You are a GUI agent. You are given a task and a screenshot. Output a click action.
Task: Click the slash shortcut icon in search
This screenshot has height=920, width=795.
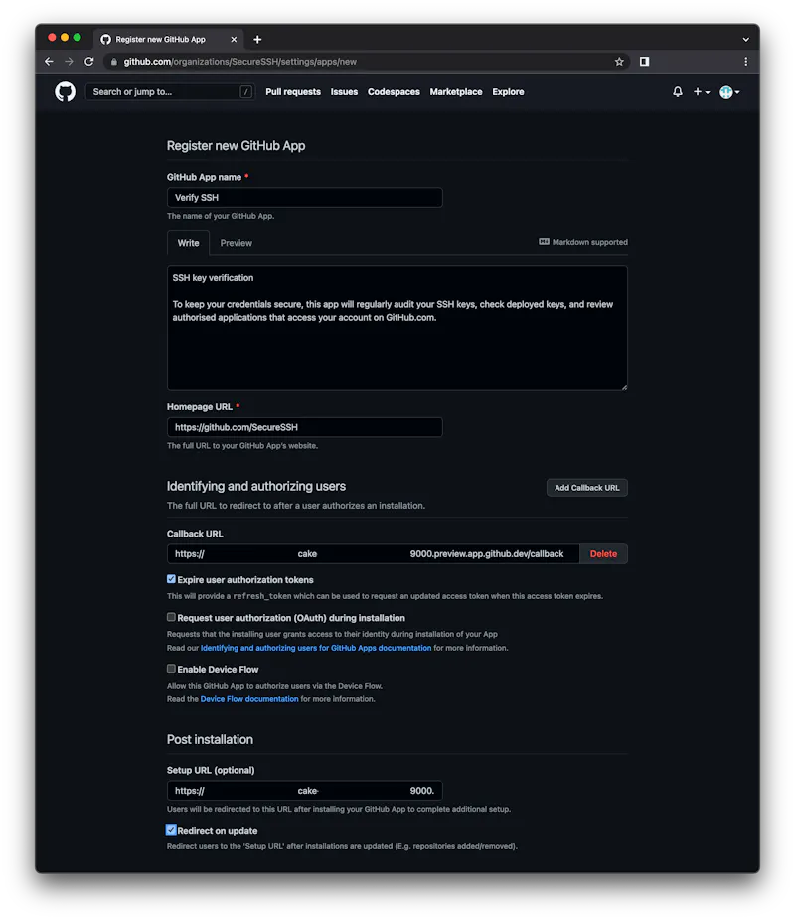tap(245, 92)
